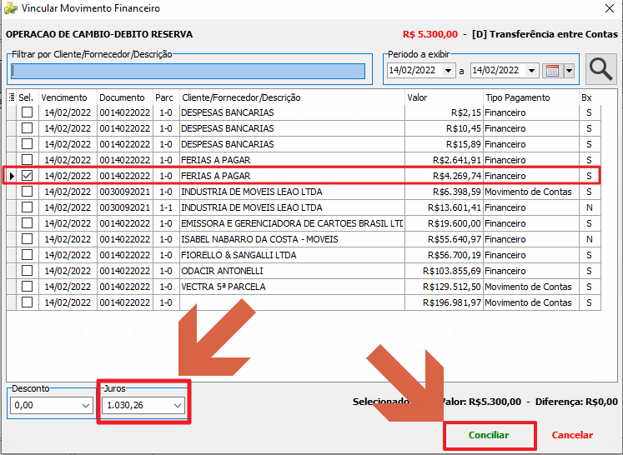Click the cell R$103.855,69

[x=444, y=271]
